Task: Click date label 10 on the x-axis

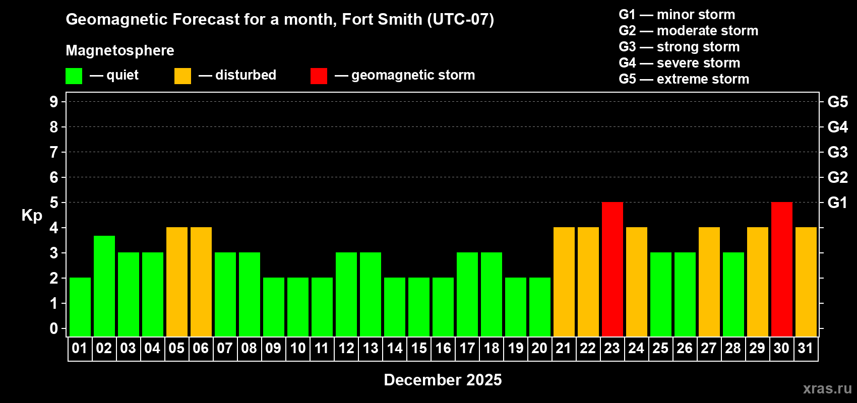Action: click(298, 349)
